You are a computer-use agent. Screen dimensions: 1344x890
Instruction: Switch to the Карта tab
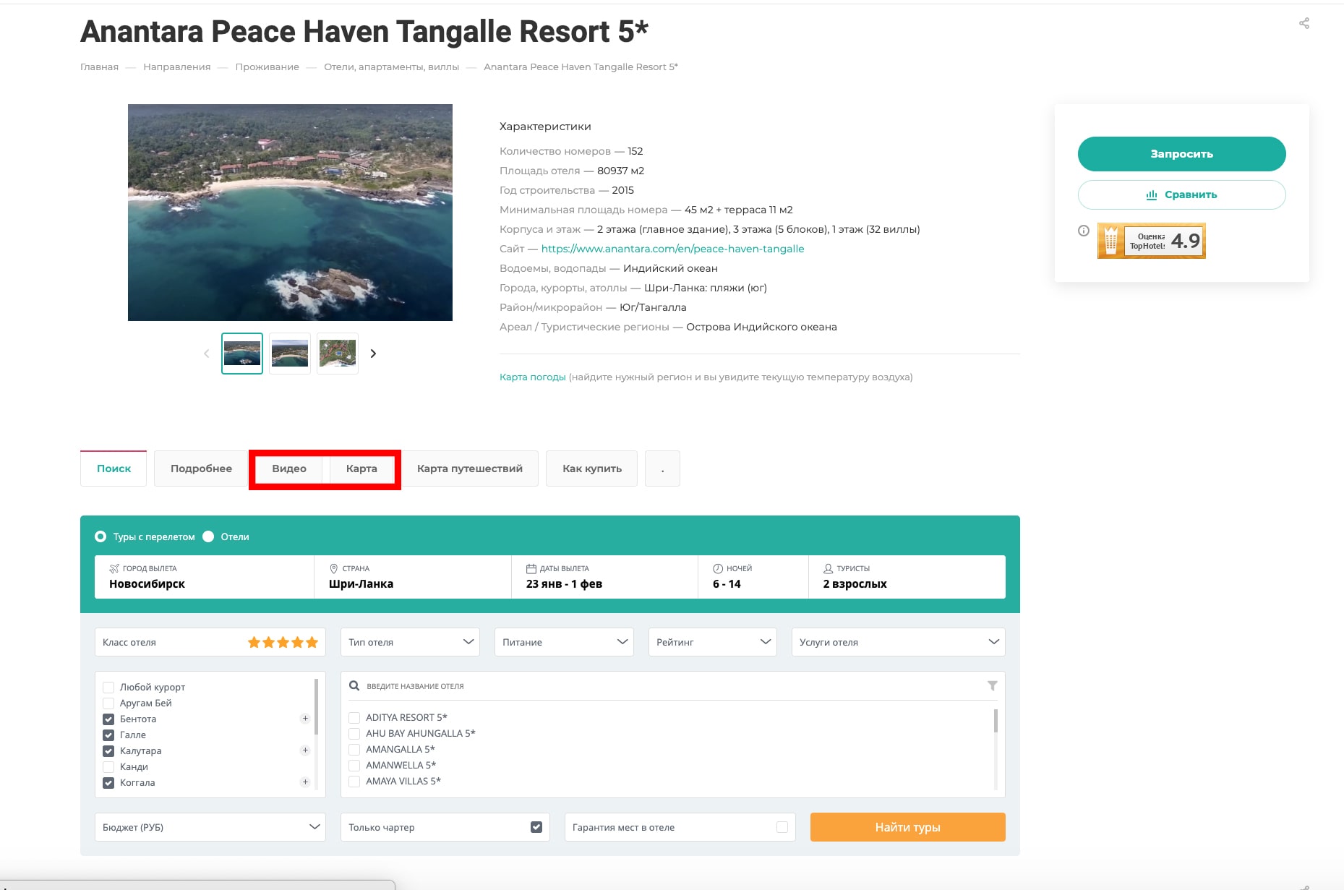pyautogui.click(x=361, y=468)
